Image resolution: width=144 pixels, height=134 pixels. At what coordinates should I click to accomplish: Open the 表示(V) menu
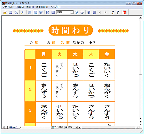30,7
